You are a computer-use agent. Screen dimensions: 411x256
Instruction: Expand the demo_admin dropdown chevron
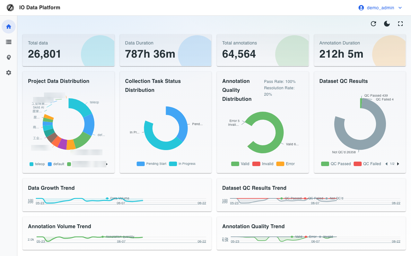(x=400, y=8)
